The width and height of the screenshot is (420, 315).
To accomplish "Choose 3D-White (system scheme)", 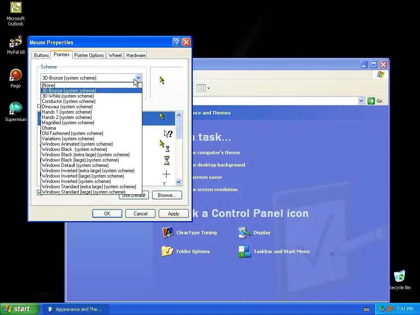I will pyautogui.click(x=91, y=96).
